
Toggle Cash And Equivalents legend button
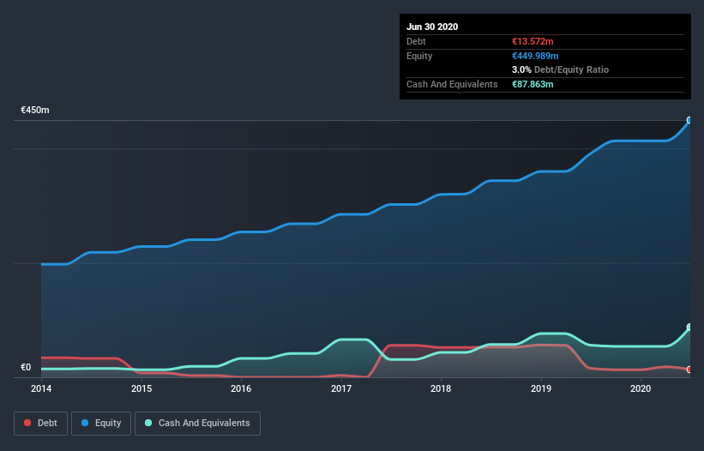coord(197,424)
